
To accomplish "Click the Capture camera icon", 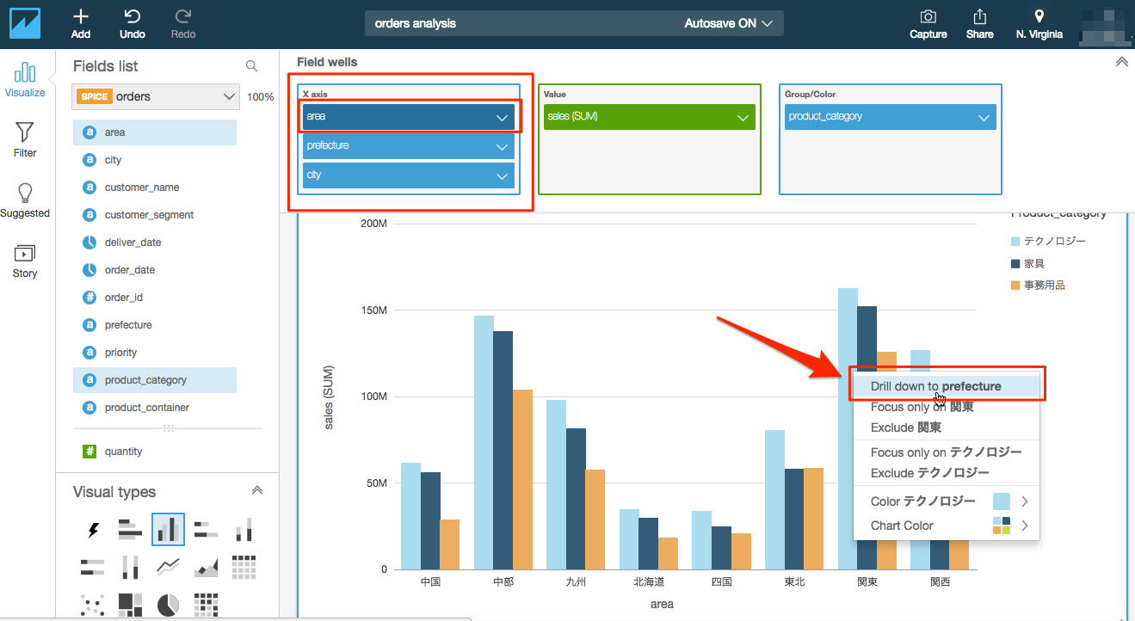I will click(928, 17).
